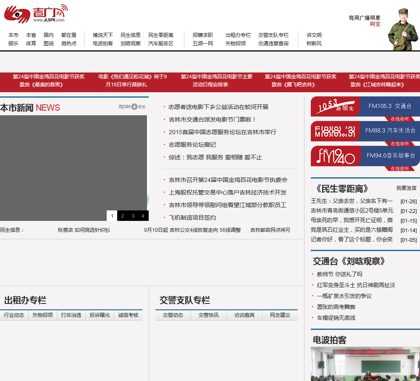Open the 图说 navigation link
Viewport: 420px width, 381px height.
[49, 43]
